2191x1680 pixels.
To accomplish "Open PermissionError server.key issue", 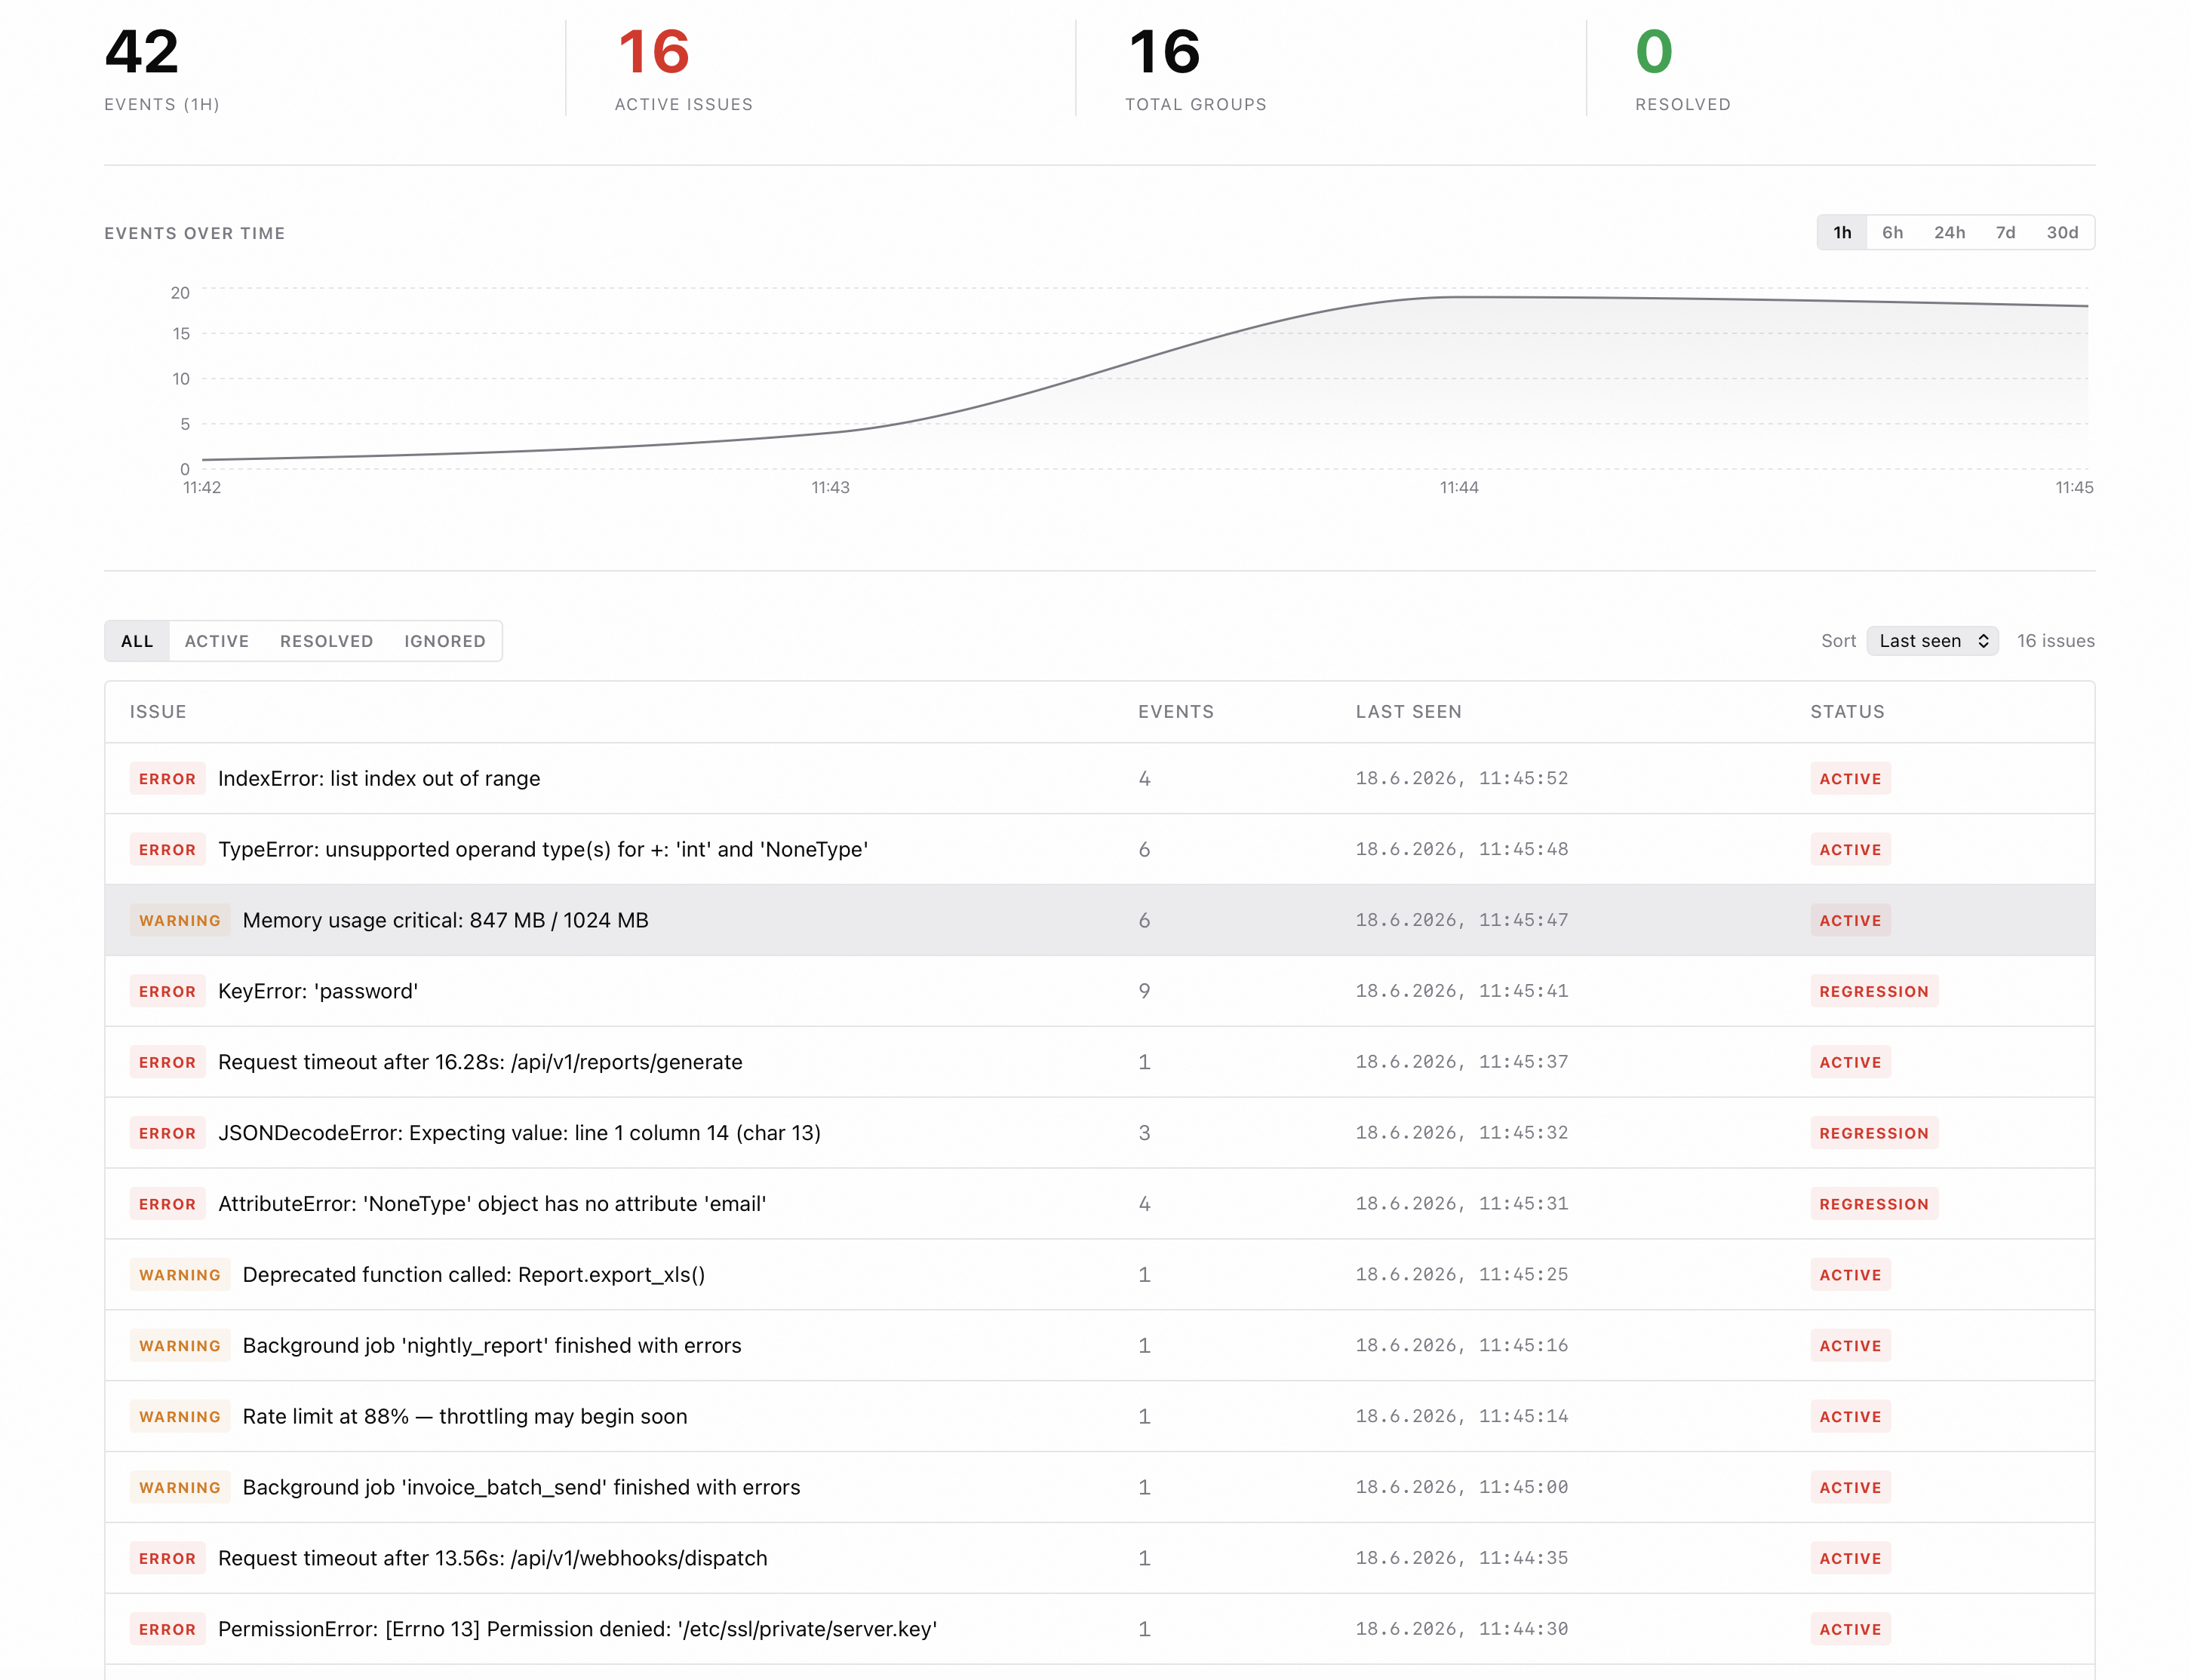I will [1099, 1630].
